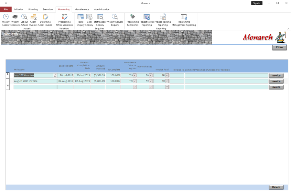Open Project Status Reporting
The image size is (291, 191).
(x=146, y=20)
